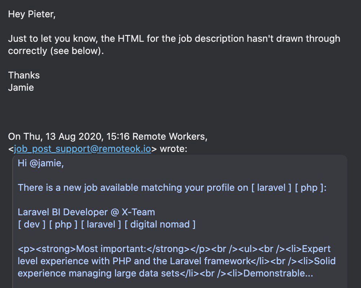Open the job_post_support@remoteok.io email link
The width and height of the screenshot is (361, 288).
[x=82, y=149]
